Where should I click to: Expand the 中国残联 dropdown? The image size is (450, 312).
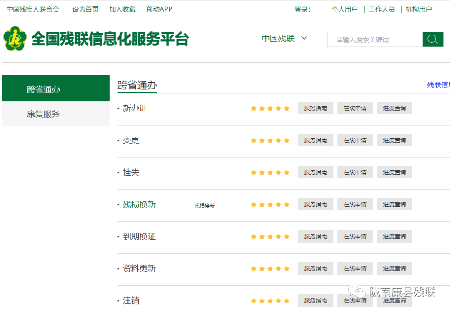(285, 38)
